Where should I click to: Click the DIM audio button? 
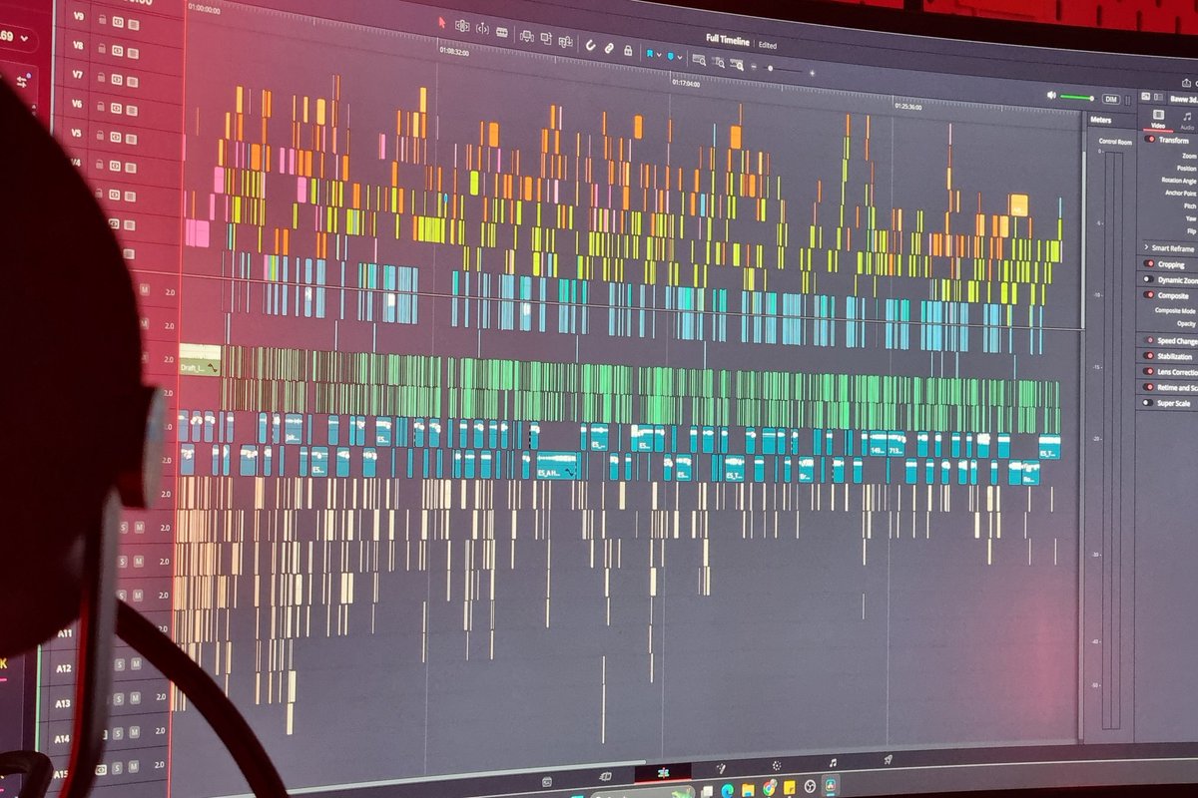[x=1111, y=99]
